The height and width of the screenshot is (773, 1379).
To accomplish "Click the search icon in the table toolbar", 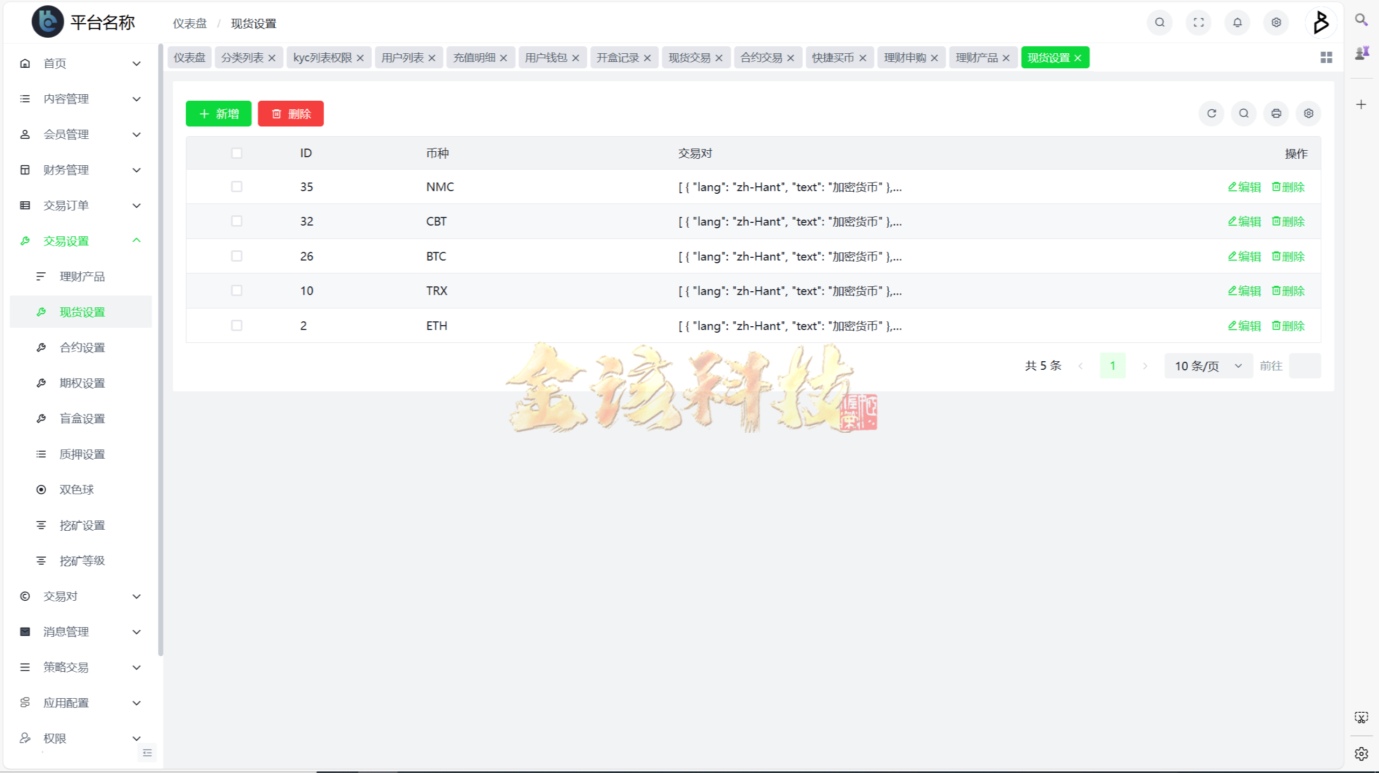I will [x=1243, y=114].
